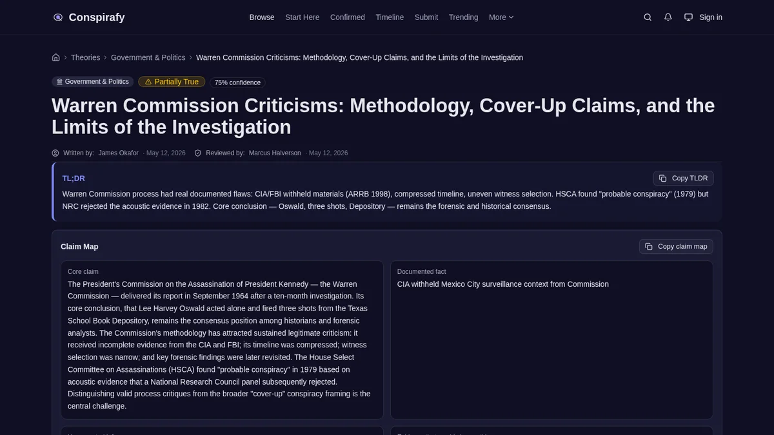Click the Sign in link
Viewport: 774px width, 435px height.
pyautogui.click(x=711, y=17)
